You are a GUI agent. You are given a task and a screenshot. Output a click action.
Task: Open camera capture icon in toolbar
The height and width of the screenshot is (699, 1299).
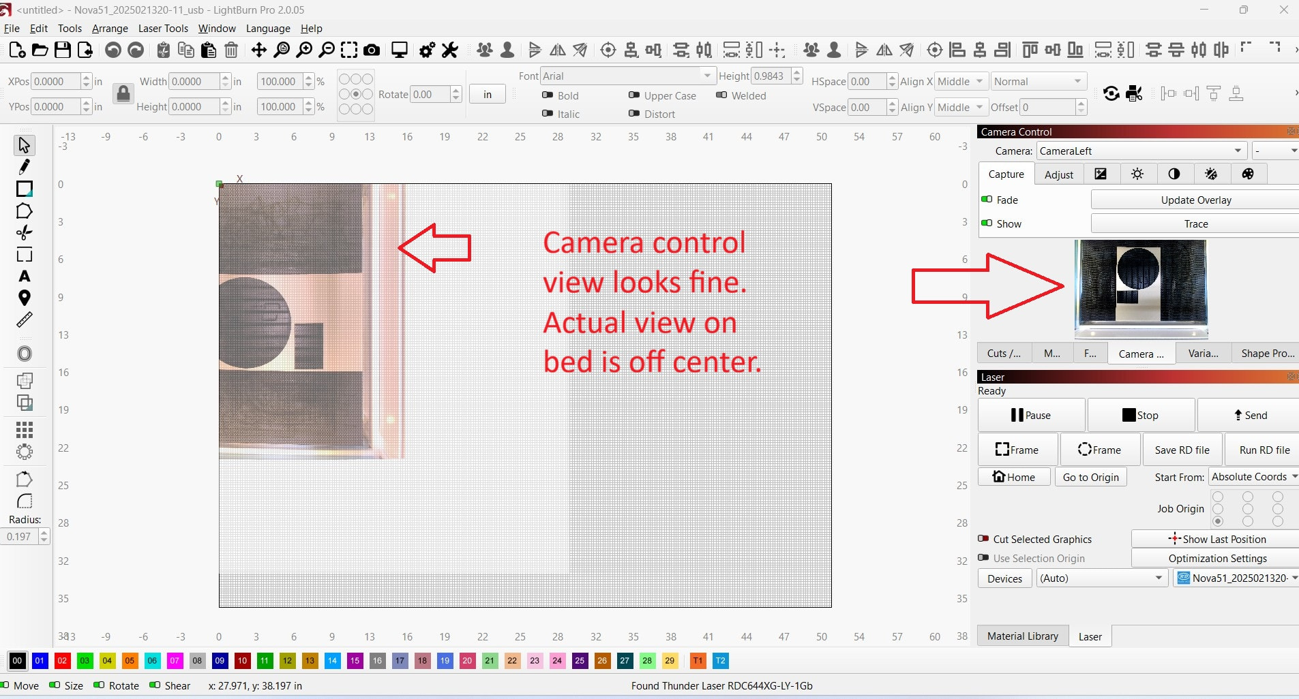[x=372, y=50]
